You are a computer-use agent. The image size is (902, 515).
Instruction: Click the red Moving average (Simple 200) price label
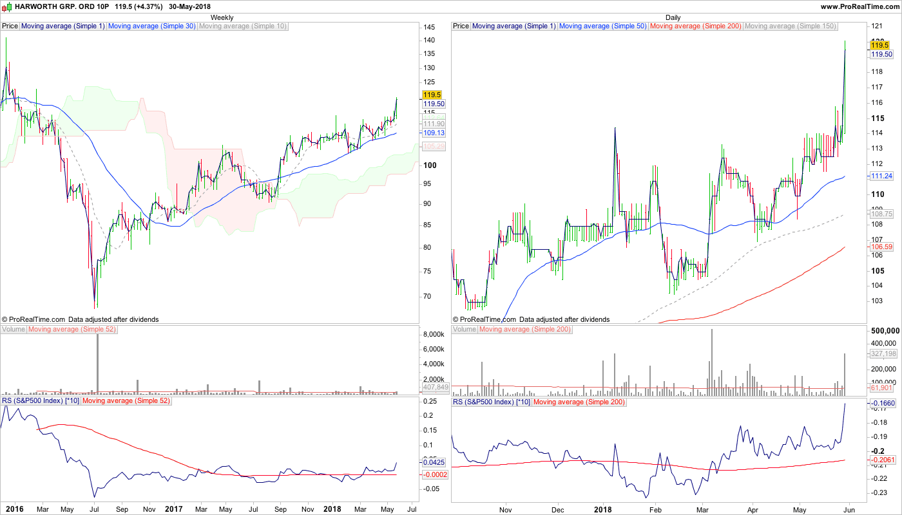point(696,26)
